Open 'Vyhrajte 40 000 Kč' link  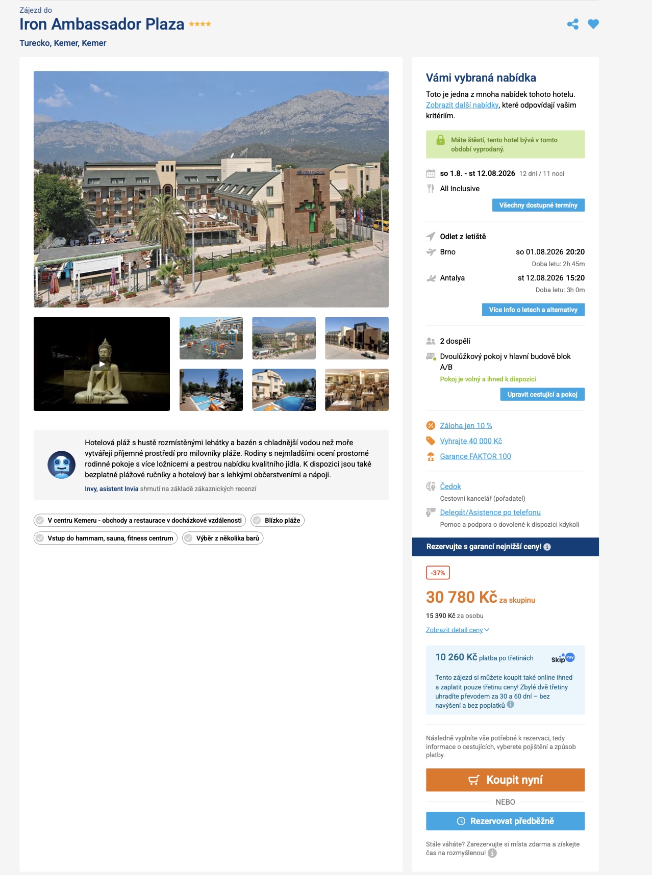[471, 441]
